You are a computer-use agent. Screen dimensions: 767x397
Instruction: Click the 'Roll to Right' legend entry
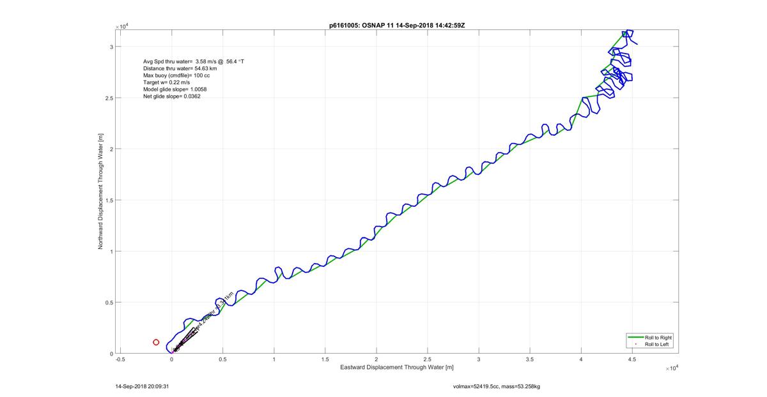coord(658,337)
